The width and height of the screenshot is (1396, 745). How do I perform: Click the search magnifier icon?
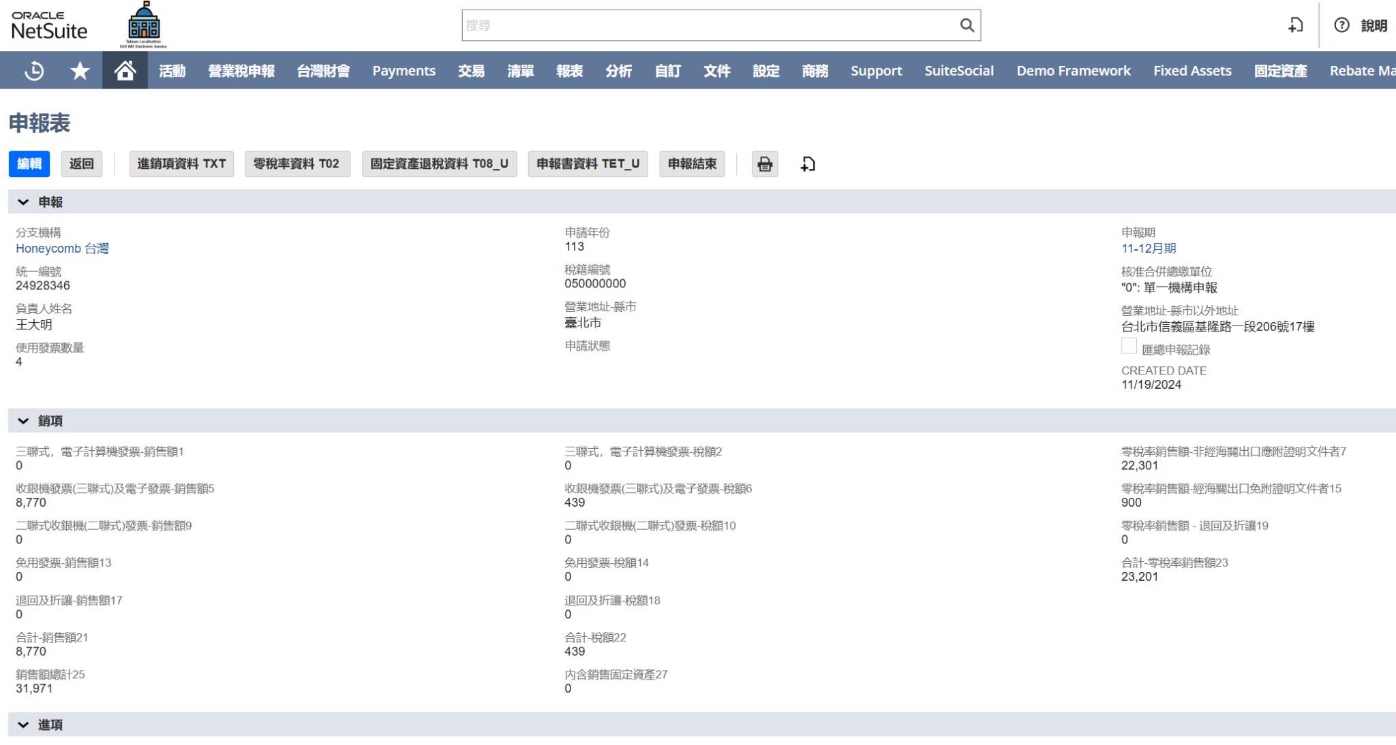967,25
